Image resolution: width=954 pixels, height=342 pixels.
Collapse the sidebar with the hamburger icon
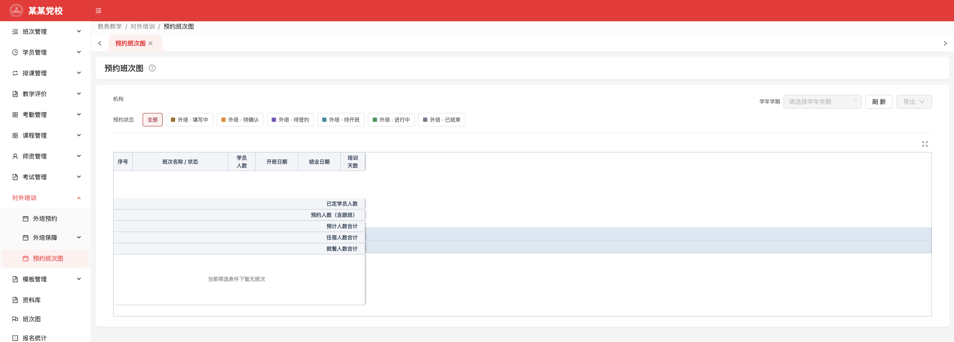coord(98,11)
